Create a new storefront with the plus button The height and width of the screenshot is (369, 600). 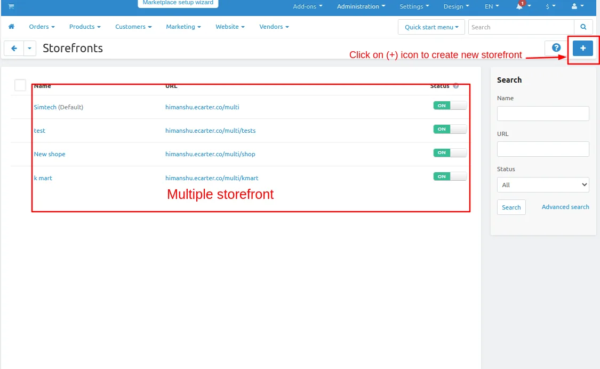583,48
